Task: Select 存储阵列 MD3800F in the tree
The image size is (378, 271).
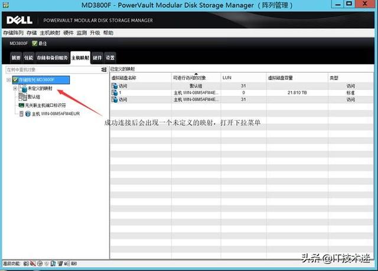Action: click(x=41, y=80)
